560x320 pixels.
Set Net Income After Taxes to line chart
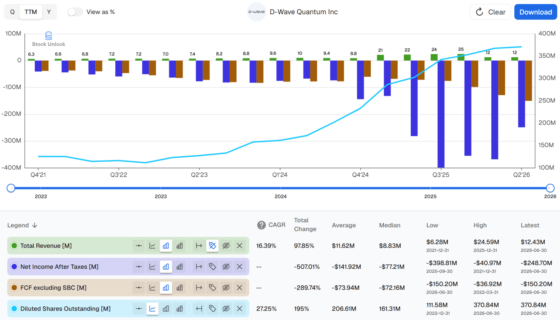pyautogui.click(x=152, y=267)
